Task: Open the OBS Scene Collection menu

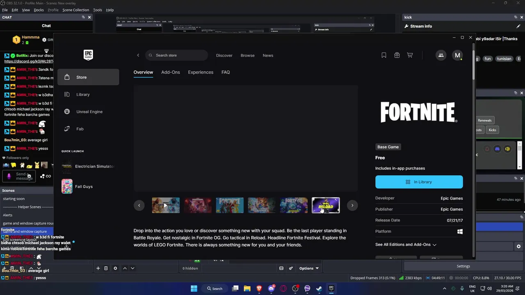Action: click(x=75, y=10)
